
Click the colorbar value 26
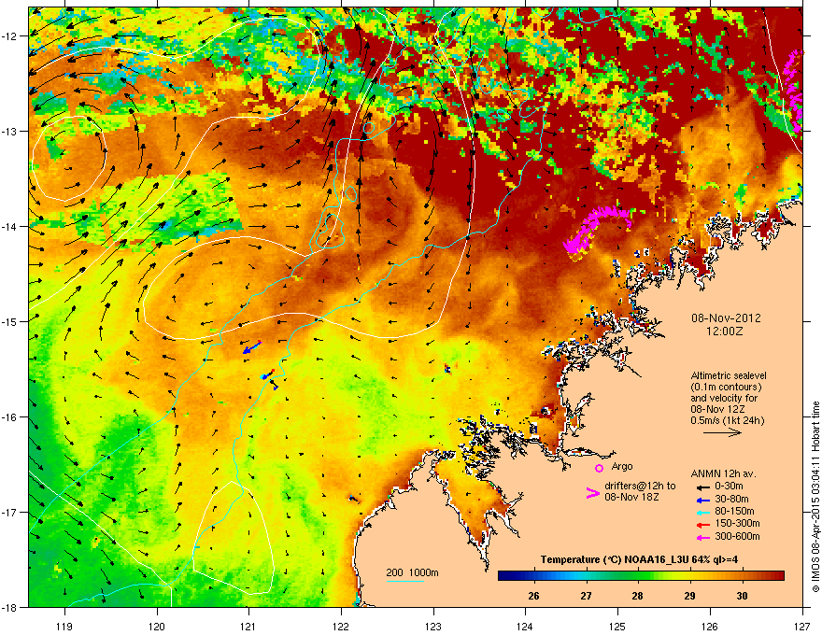pyautogui.click(x=533, y=596)
